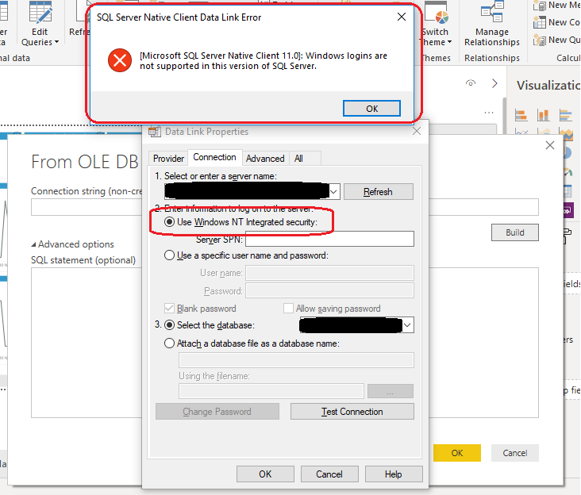This screenshot has height=495, width=581.
Task: Click the Server SPN text field
Action: pos(329,240)
